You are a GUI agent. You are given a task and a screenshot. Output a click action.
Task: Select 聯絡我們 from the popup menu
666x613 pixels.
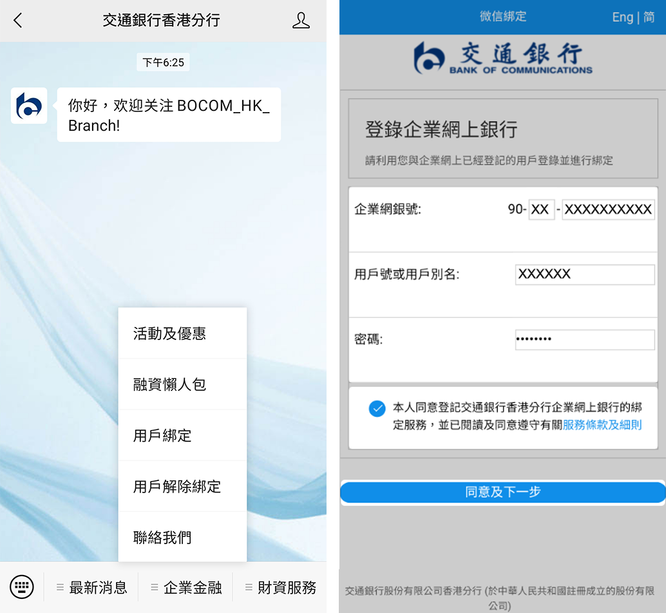[x=182, y=537]
